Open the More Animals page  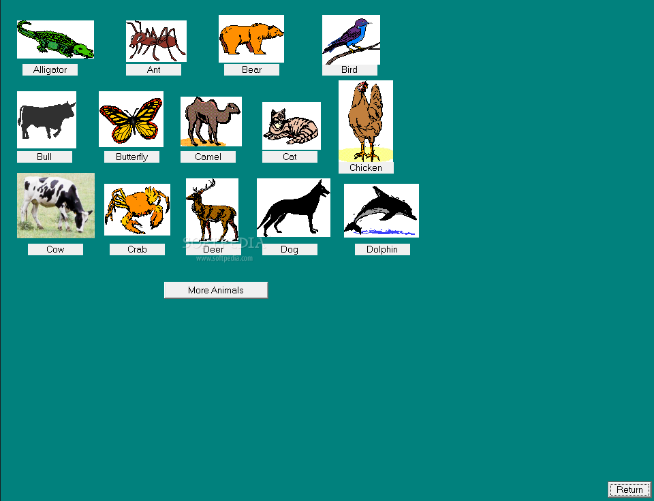pos(216,290)
